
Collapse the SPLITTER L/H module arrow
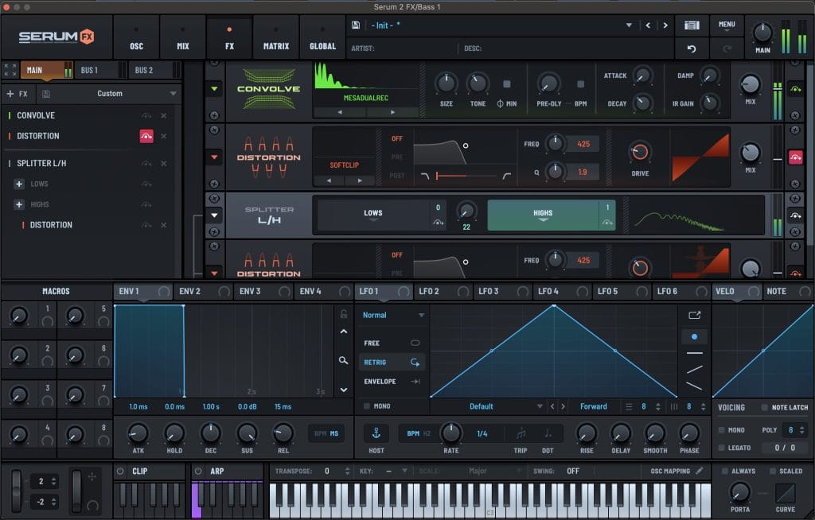pos(214,215)
